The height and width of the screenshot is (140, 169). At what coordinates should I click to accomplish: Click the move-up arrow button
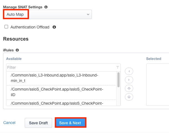click(x=129, y=88)
